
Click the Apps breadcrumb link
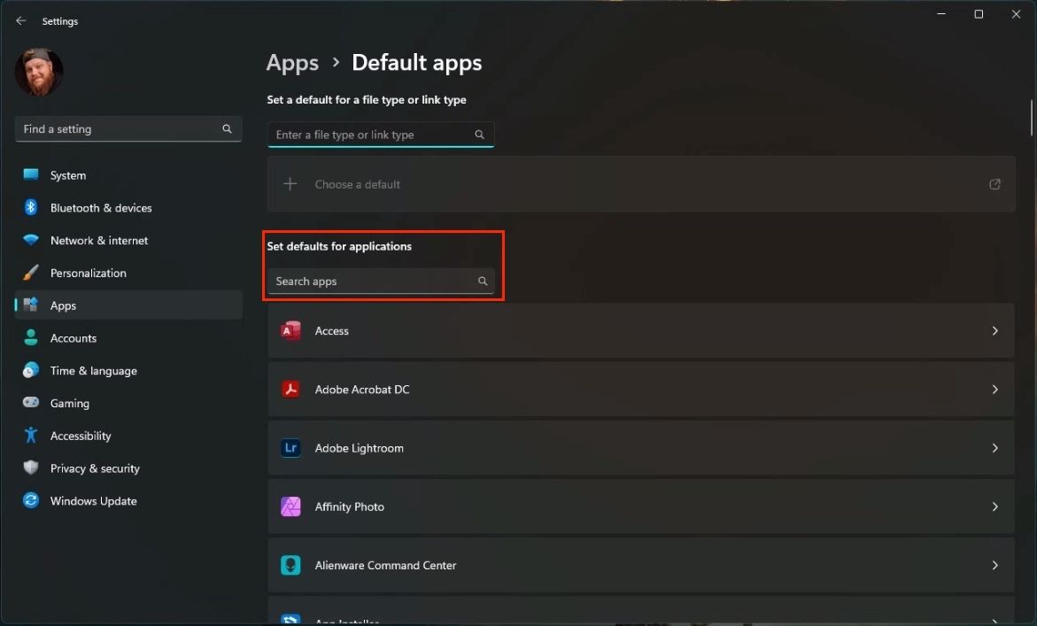pos(292,63)
